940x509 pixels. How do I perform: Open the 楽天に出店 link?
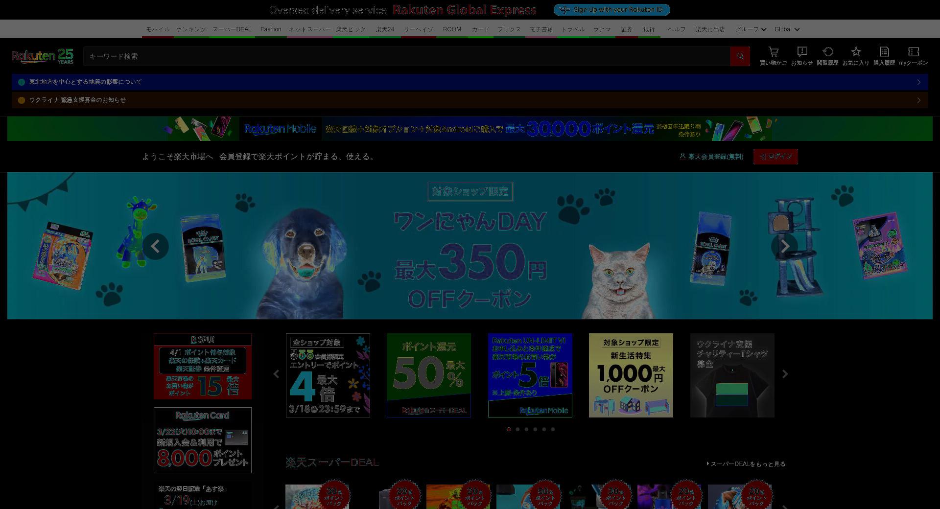point(710,29)
